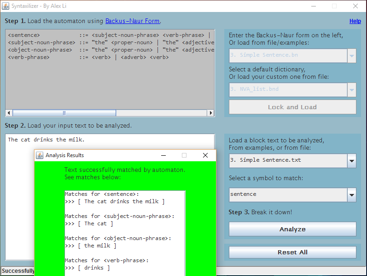Open the '3. Simple Sentence.txt' combo box
367x276 pixels.
coord(292,161)
